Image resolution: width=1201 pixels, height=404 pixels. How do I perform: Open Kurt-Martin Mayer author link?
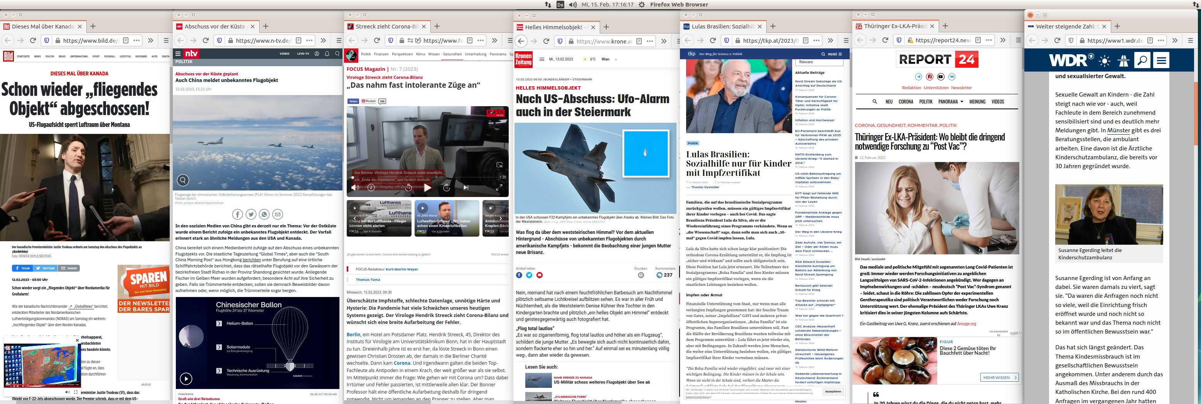[x=402, y=269]
